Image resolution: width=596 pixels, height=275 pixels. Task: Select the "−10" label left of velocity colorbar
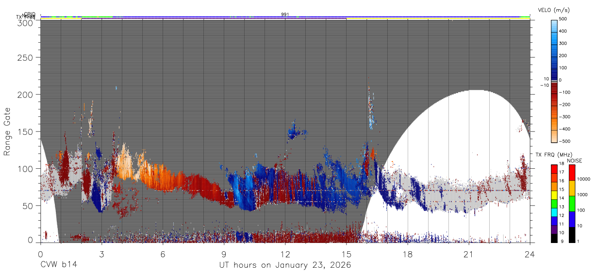pyautogui.click(x=544, y=85)
